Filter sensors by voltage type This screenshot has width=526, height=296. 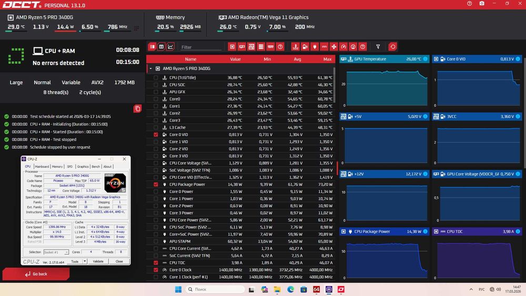point(305,47)
